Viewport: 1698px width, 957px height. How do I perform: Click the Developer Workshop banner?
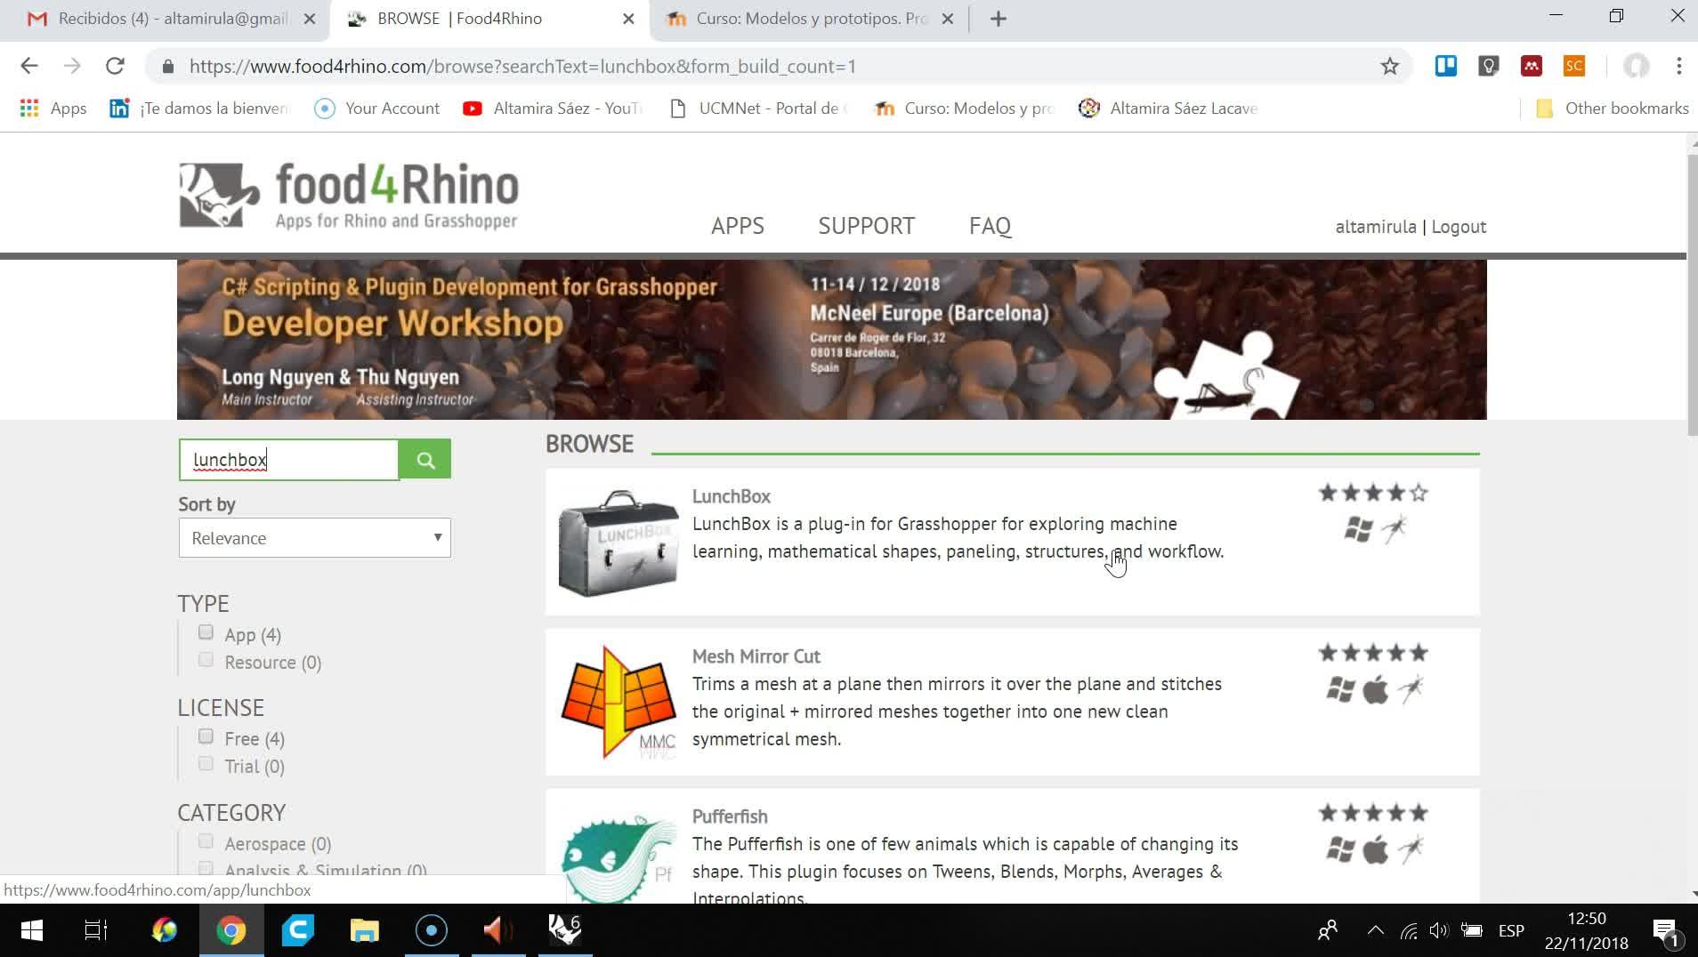(x=832, y=340)
